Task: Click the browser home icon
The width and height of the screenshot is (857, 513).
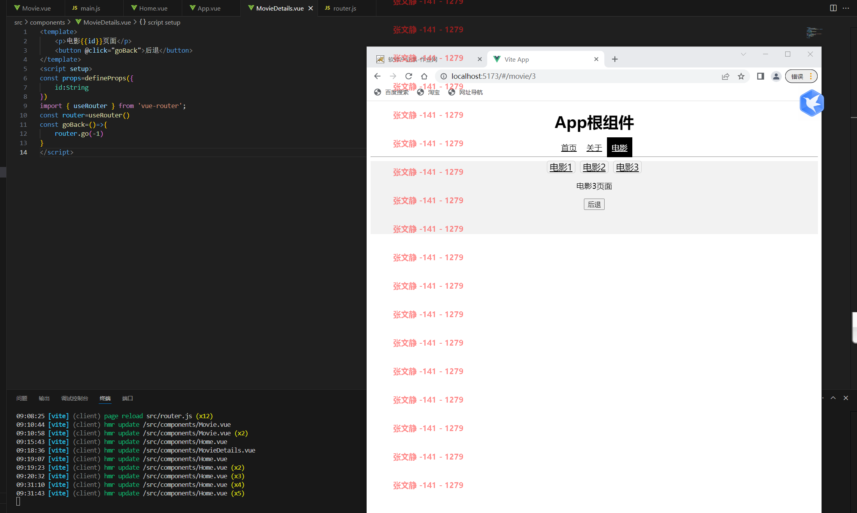Action: click(x=424, y=76)
